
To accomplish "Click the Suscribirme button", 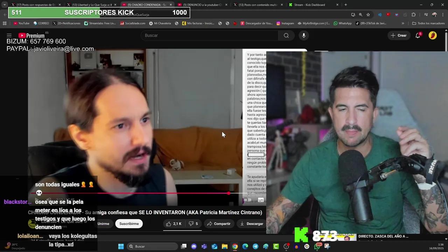I will tap(129, 224).
